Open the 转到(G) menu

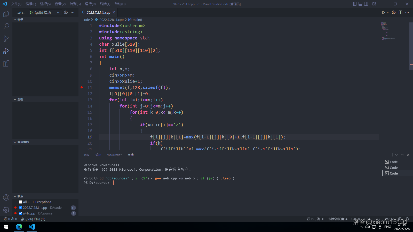click(75, 4)
